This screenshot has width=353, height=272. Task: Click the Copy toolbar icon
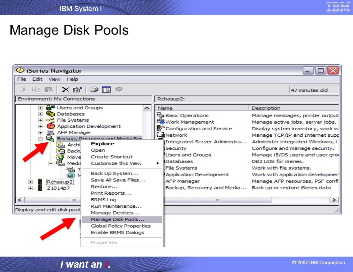(36, 89)
